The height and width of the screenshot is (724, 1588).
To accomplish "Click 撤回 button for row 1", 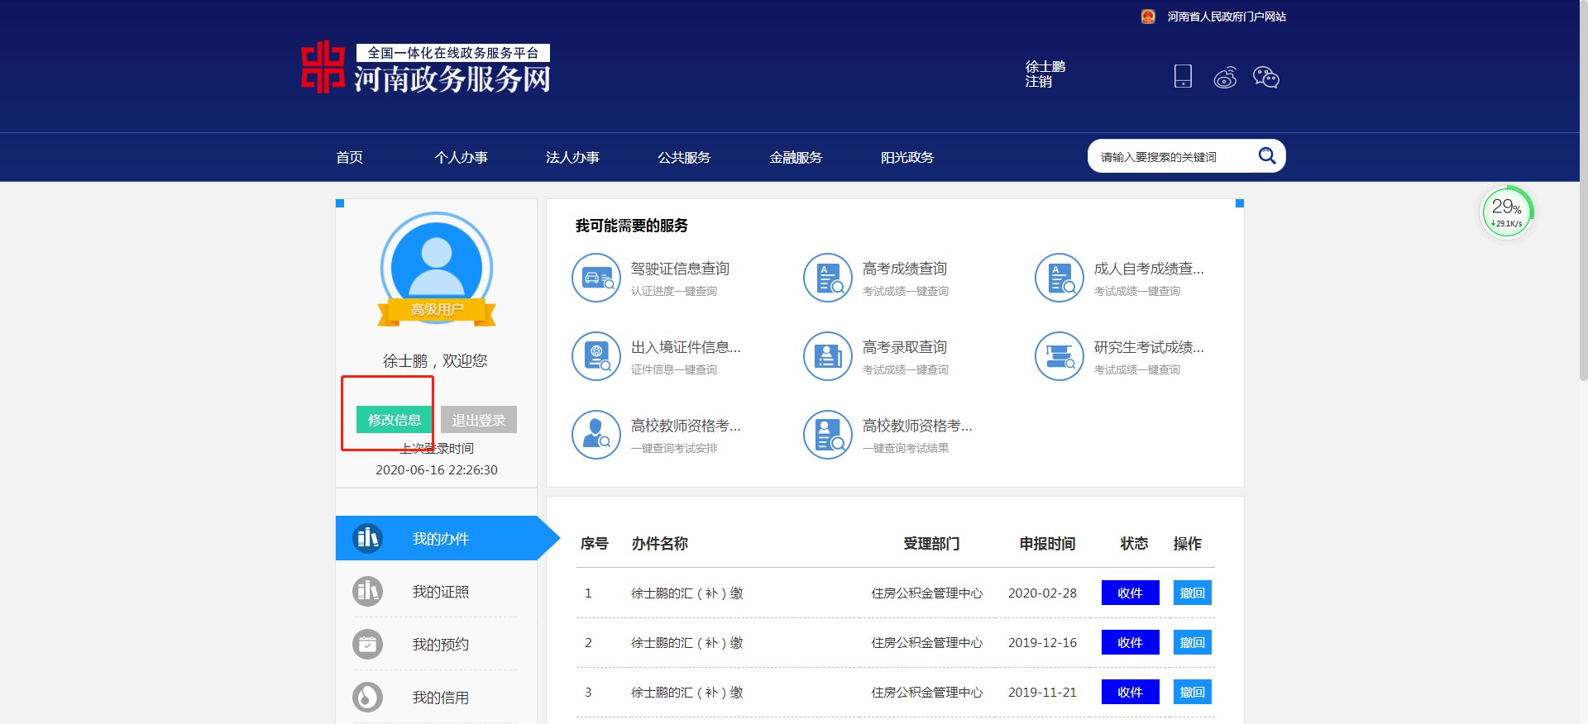I will 1192,593.
